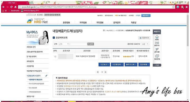Go to the last page with the double-right arrow

click(x=106, y=72)
